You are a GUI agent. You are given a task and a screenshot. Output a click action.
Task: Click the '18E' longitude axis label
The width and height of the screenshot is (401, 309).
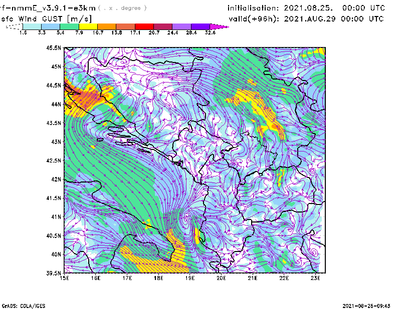158,278
